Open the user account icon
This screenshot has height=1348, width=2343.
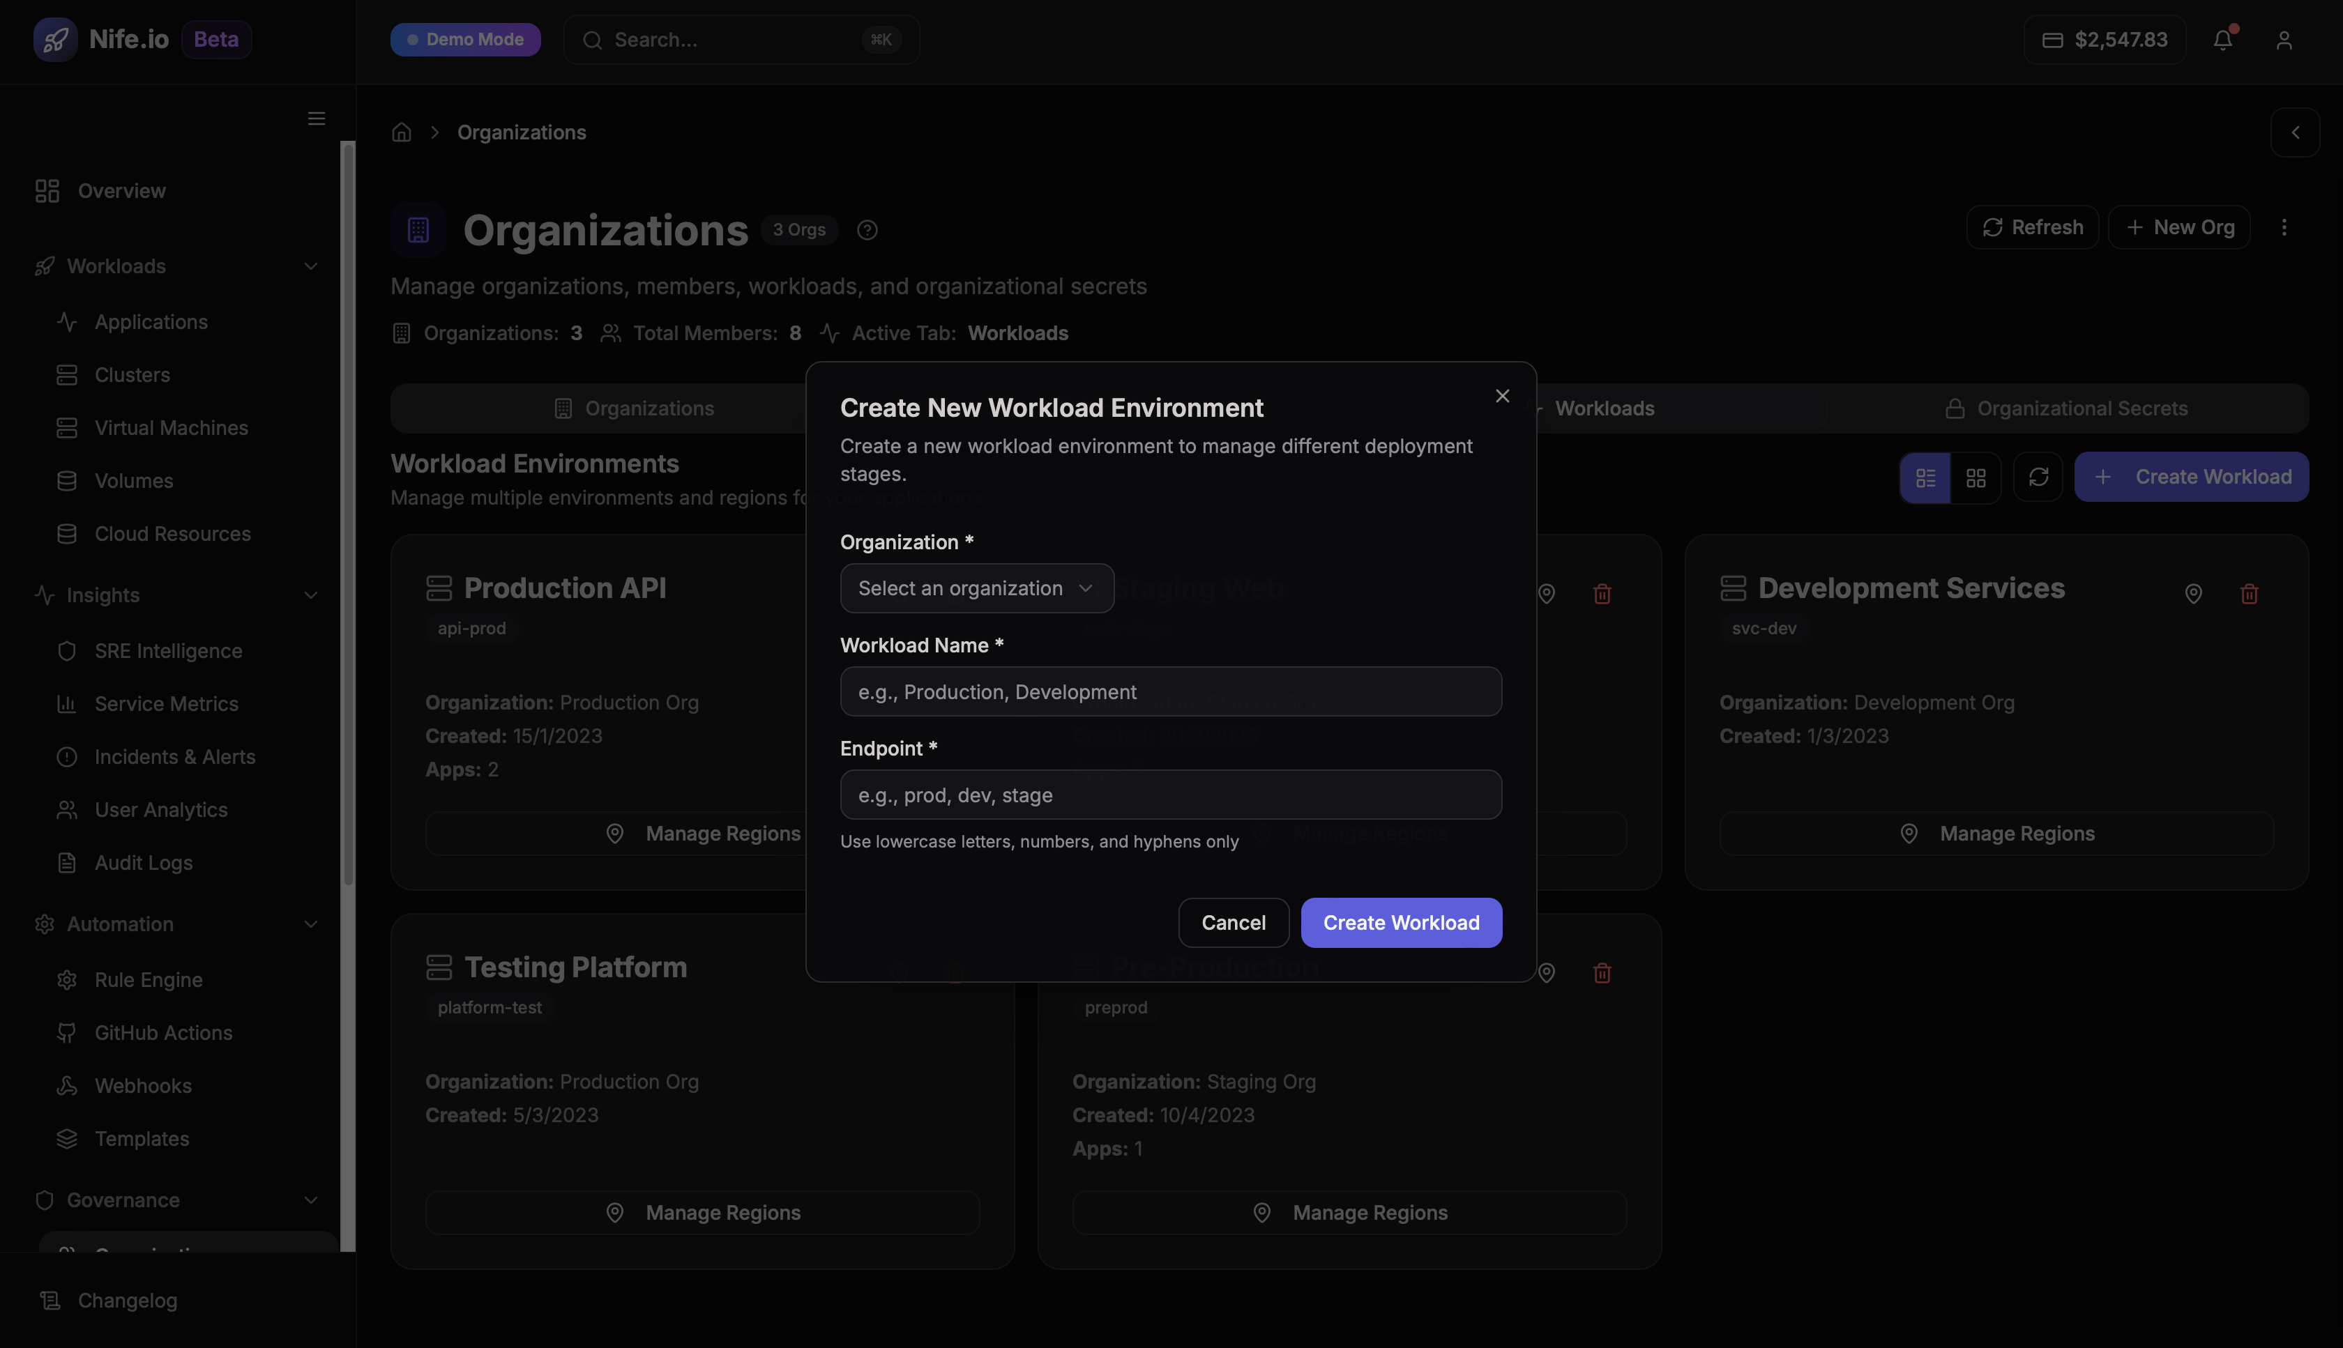point(2284,40)
